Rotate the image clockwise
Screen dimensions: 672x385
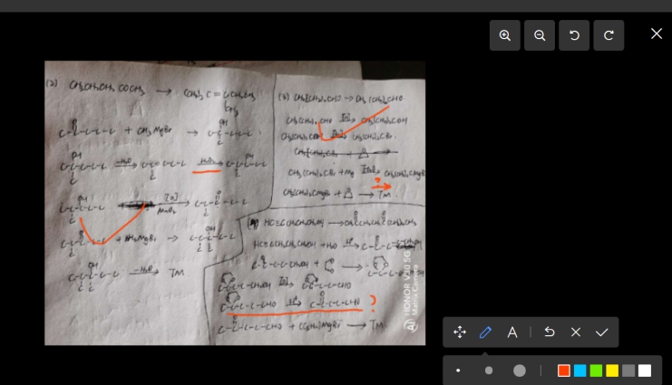[609, 35]
